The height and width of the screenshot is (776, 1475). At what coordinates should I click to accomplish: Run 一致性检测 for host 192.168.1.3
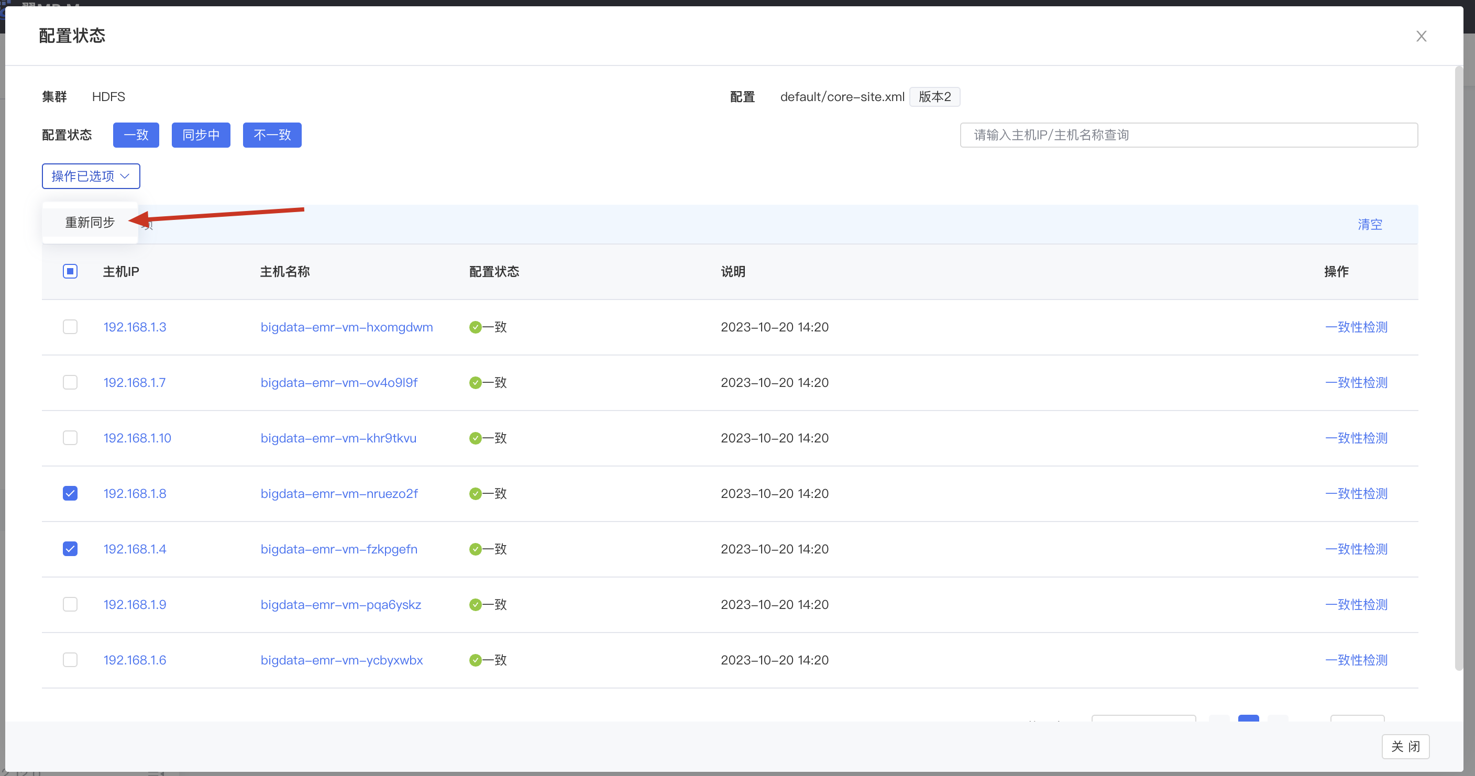coord(1356,327)
